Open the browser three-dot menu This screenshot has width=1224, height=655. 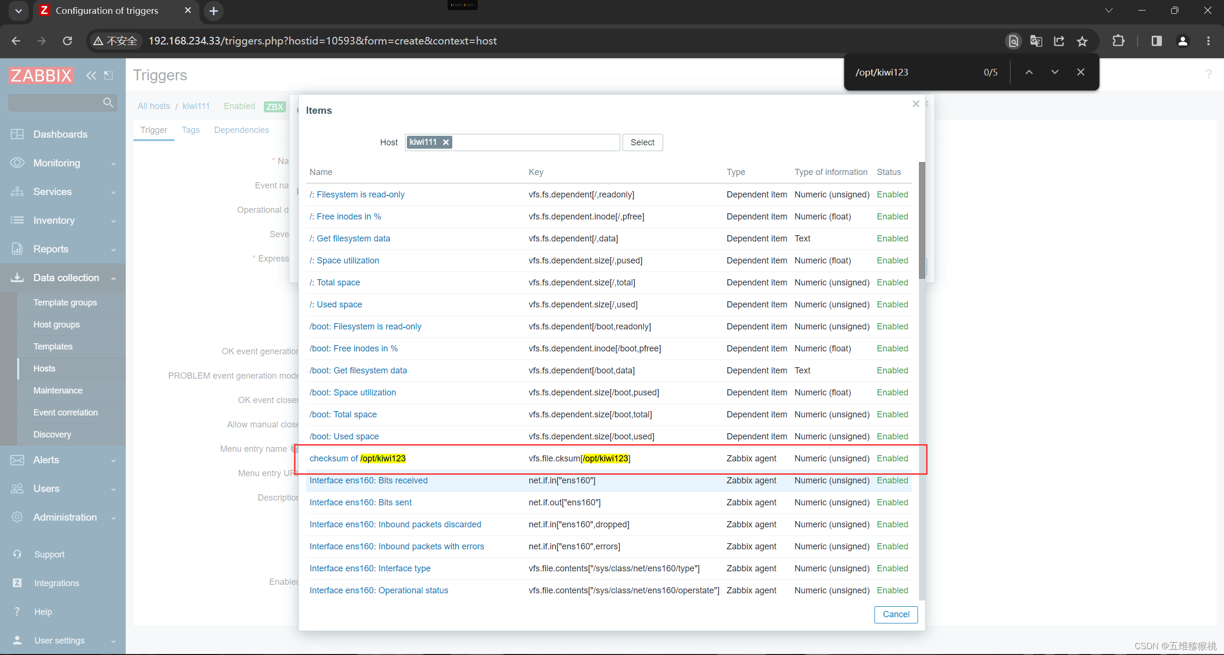pyautogui.click(x=1208, y=41)
